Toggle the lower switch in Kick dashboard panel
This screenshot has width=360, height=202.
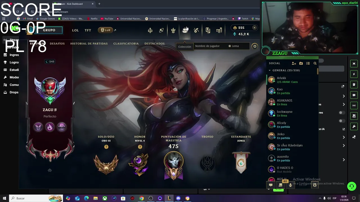pos(342,121)
